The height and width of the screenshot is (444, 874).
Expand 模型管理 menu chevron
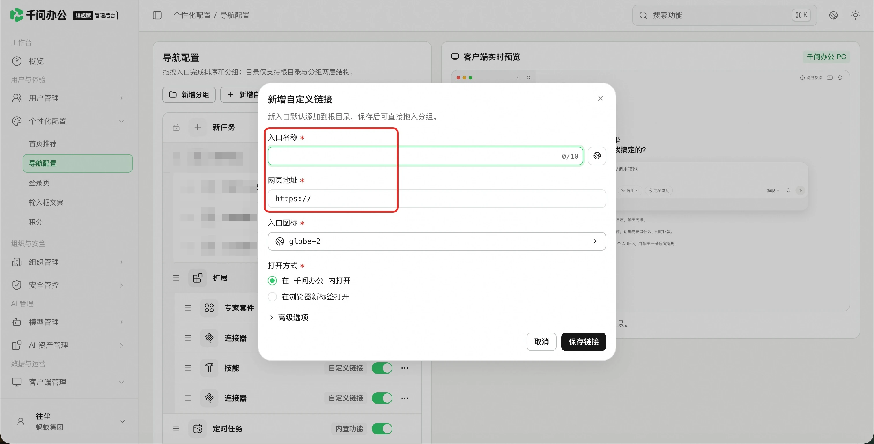[121, 322]
